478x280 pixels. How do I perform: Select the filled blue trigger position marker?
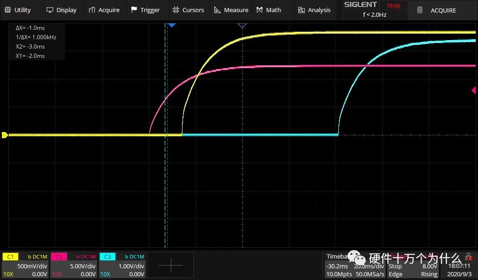pos(171,25)
